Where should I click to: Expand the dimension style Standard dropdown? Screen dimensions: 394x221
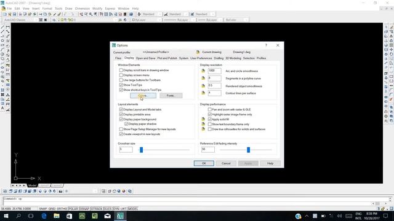[x=186, y=14]
